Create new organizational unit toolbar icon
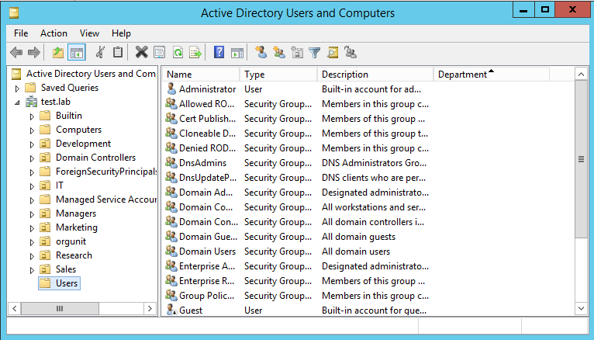Viewport: 594px width, 340px height. click(297, 52)
